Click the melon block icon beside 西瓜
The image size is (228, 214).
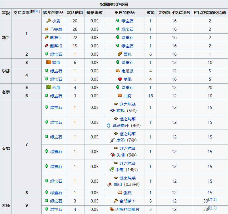point(49,87)
